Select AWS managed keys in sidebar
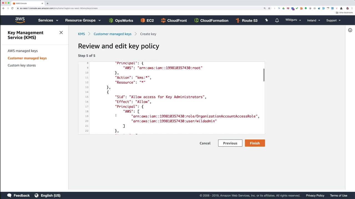 tap(23, 51)
